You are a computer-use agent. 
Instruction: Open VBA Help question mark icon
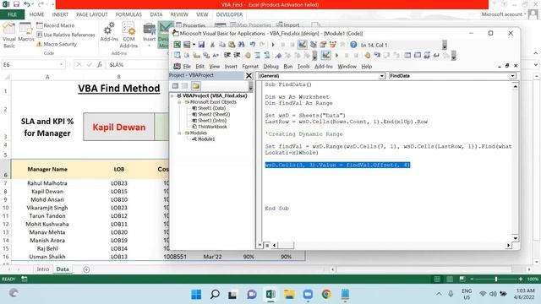point(353,45)
